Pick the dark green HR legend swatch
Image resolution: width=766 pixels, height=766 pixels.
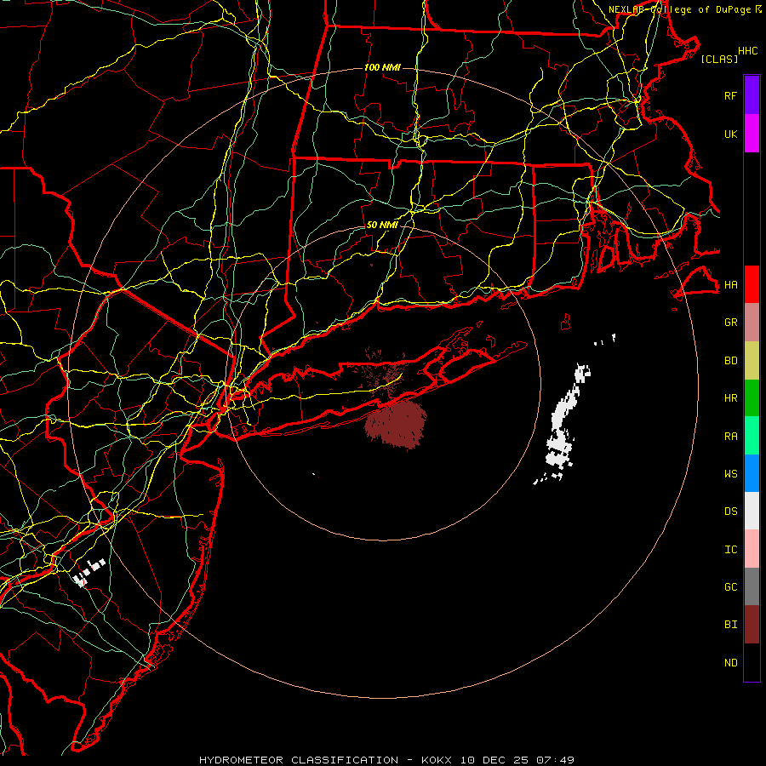pyautogui.click(x=752, y=398)
